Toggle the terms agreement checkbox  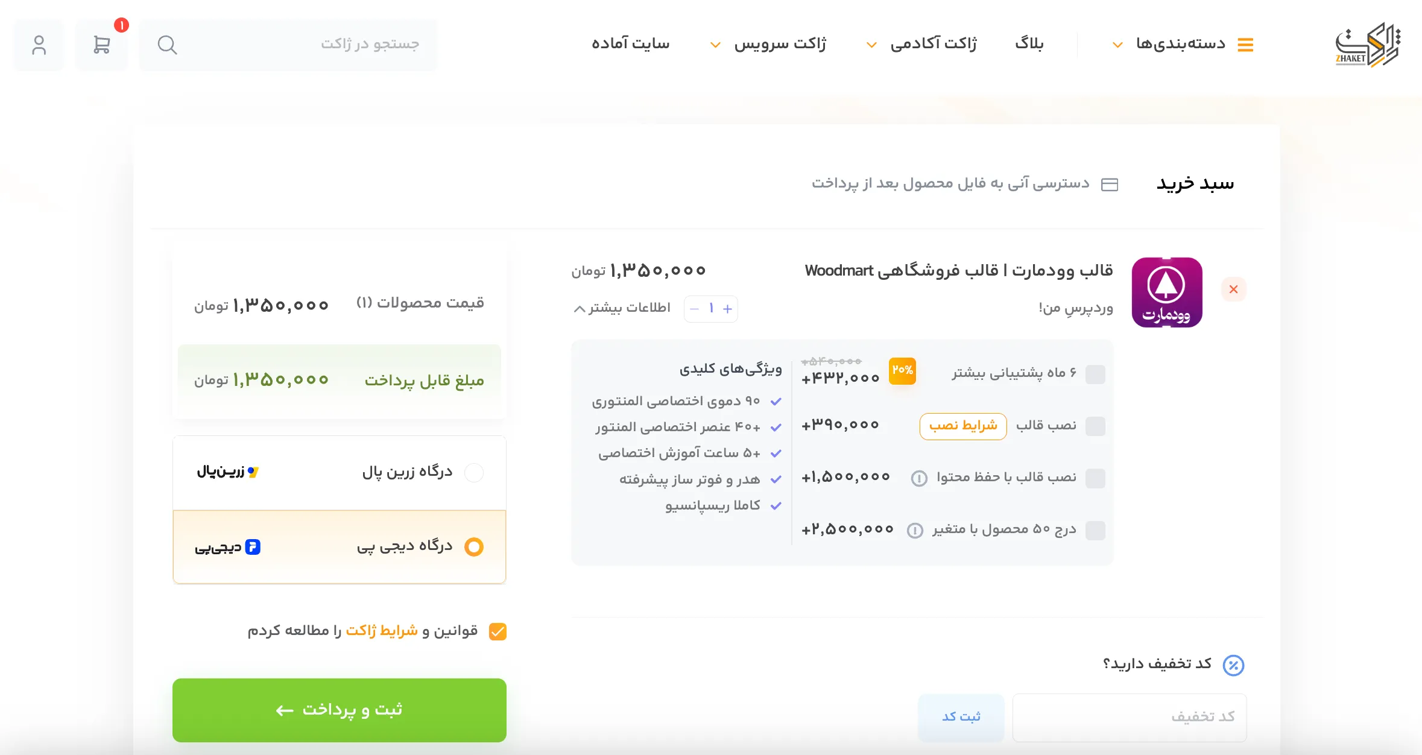pyautogui.click(x=498, y=631)
